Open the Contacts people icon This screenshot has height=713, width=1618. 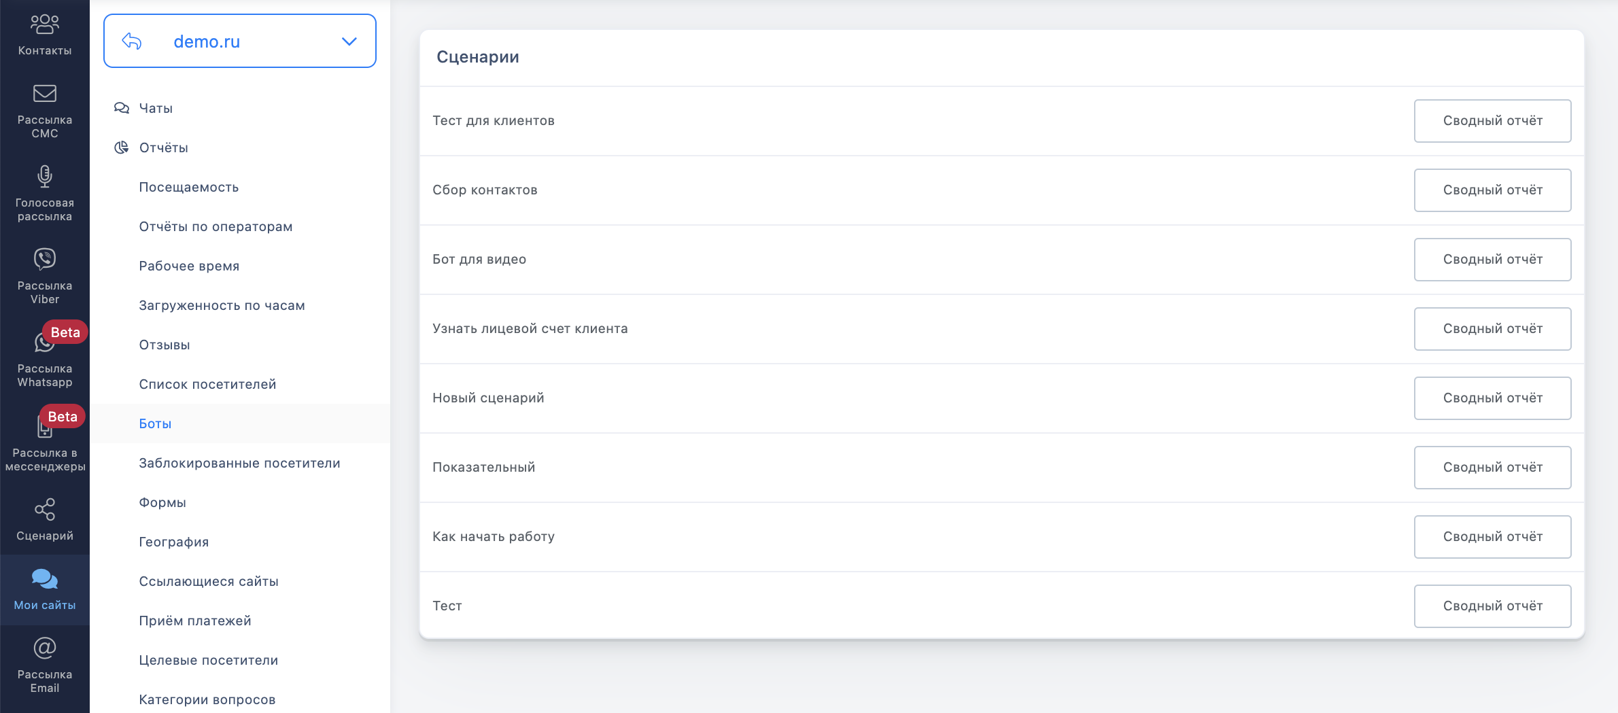click(45, 25)
